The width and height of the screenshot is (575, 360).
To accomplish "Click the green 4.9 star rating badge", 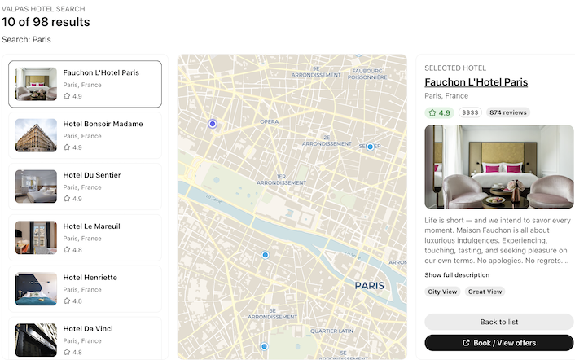I will click(439, 112).
